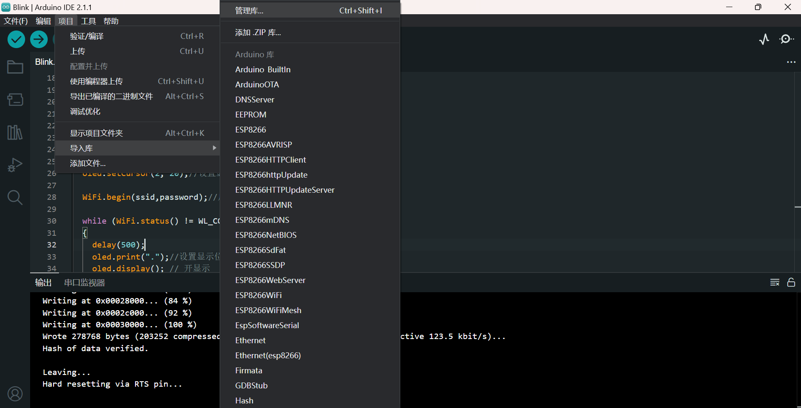Select 调试优化 menu entry

coord(137,112)
